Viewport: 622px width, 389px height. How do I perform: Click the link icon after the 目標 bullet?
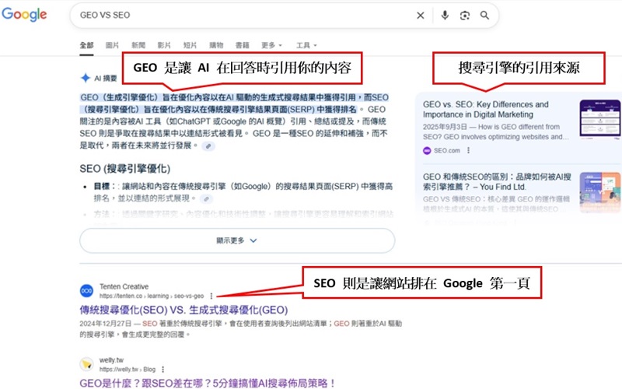pos(205,198)
